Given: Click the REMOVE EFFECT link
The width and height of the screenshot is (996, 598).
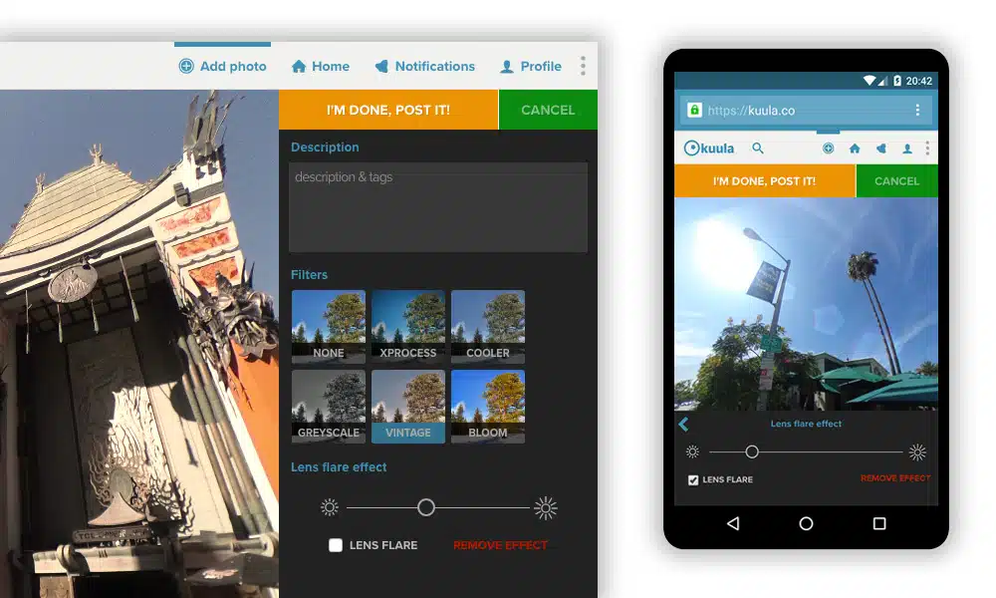Looking at the screenshot, I should [x=499, y=545].
